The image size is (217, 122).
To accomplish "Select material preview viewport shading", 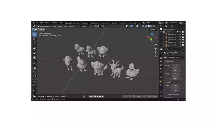I will click(x=151, y=26).
